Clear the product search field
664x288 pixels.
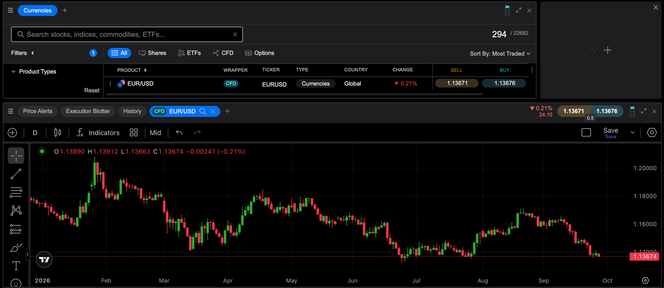235,34
